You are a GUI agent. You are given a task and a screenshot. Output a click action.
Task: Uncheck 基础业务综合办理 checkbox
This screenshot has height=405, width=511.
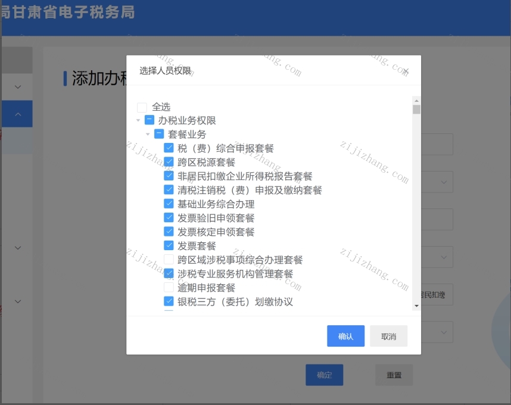coord(169,203)
